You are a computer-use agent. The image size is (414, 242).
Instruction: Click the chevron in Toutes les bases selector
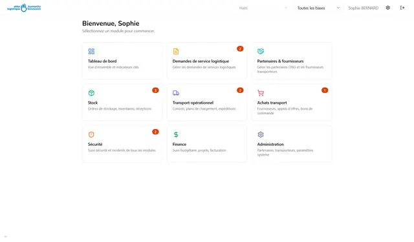(x=338, y=8)
